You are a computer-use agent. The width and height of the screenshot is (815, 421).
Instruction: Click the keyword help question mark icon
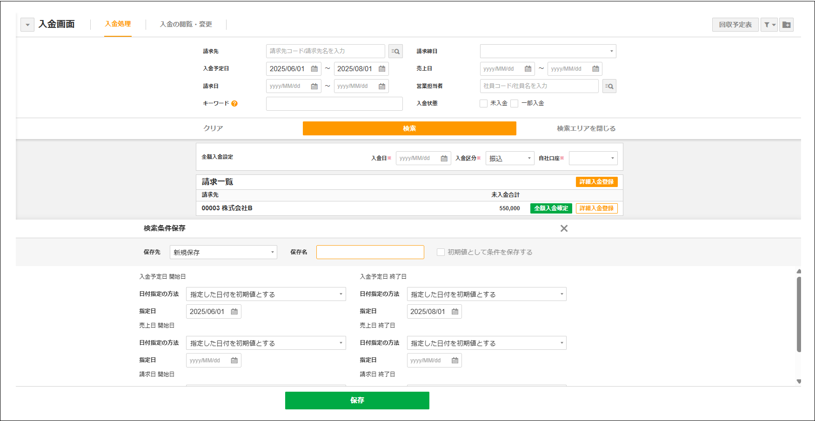[x=234, y=104]
